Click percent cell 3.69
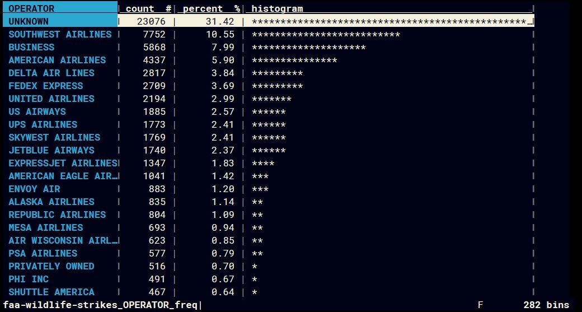The height and width of the screenshot is (312, 582). pyautogui.click(x=223, y=86)
